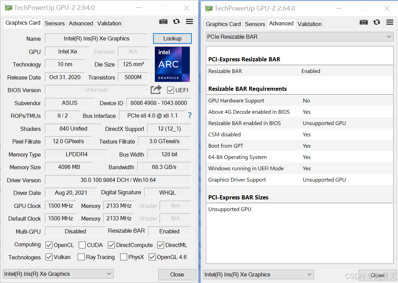Toggle the Vulkan checkbox

pos(49,257)
